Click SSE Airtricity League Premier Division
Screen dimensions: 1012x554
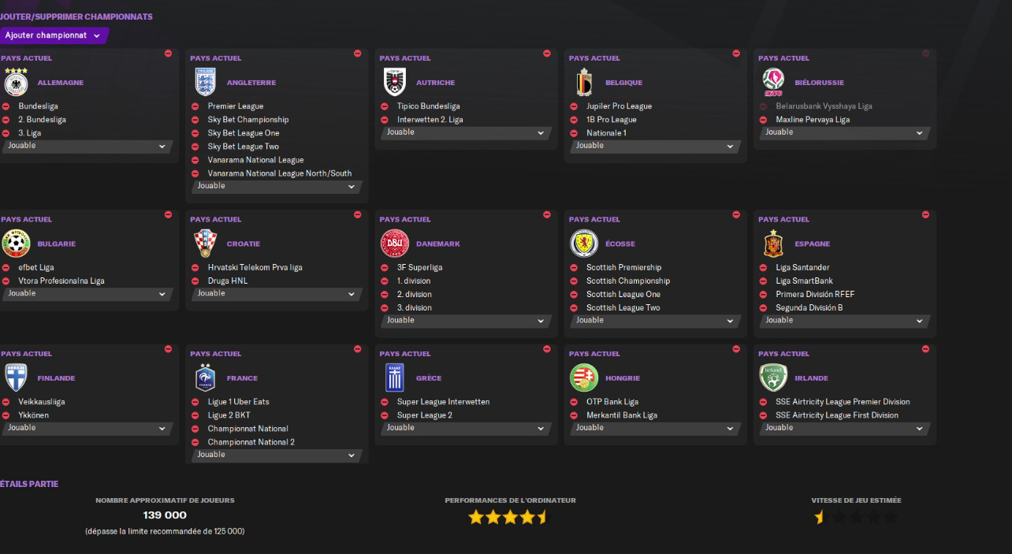click(x=843, y=402)
